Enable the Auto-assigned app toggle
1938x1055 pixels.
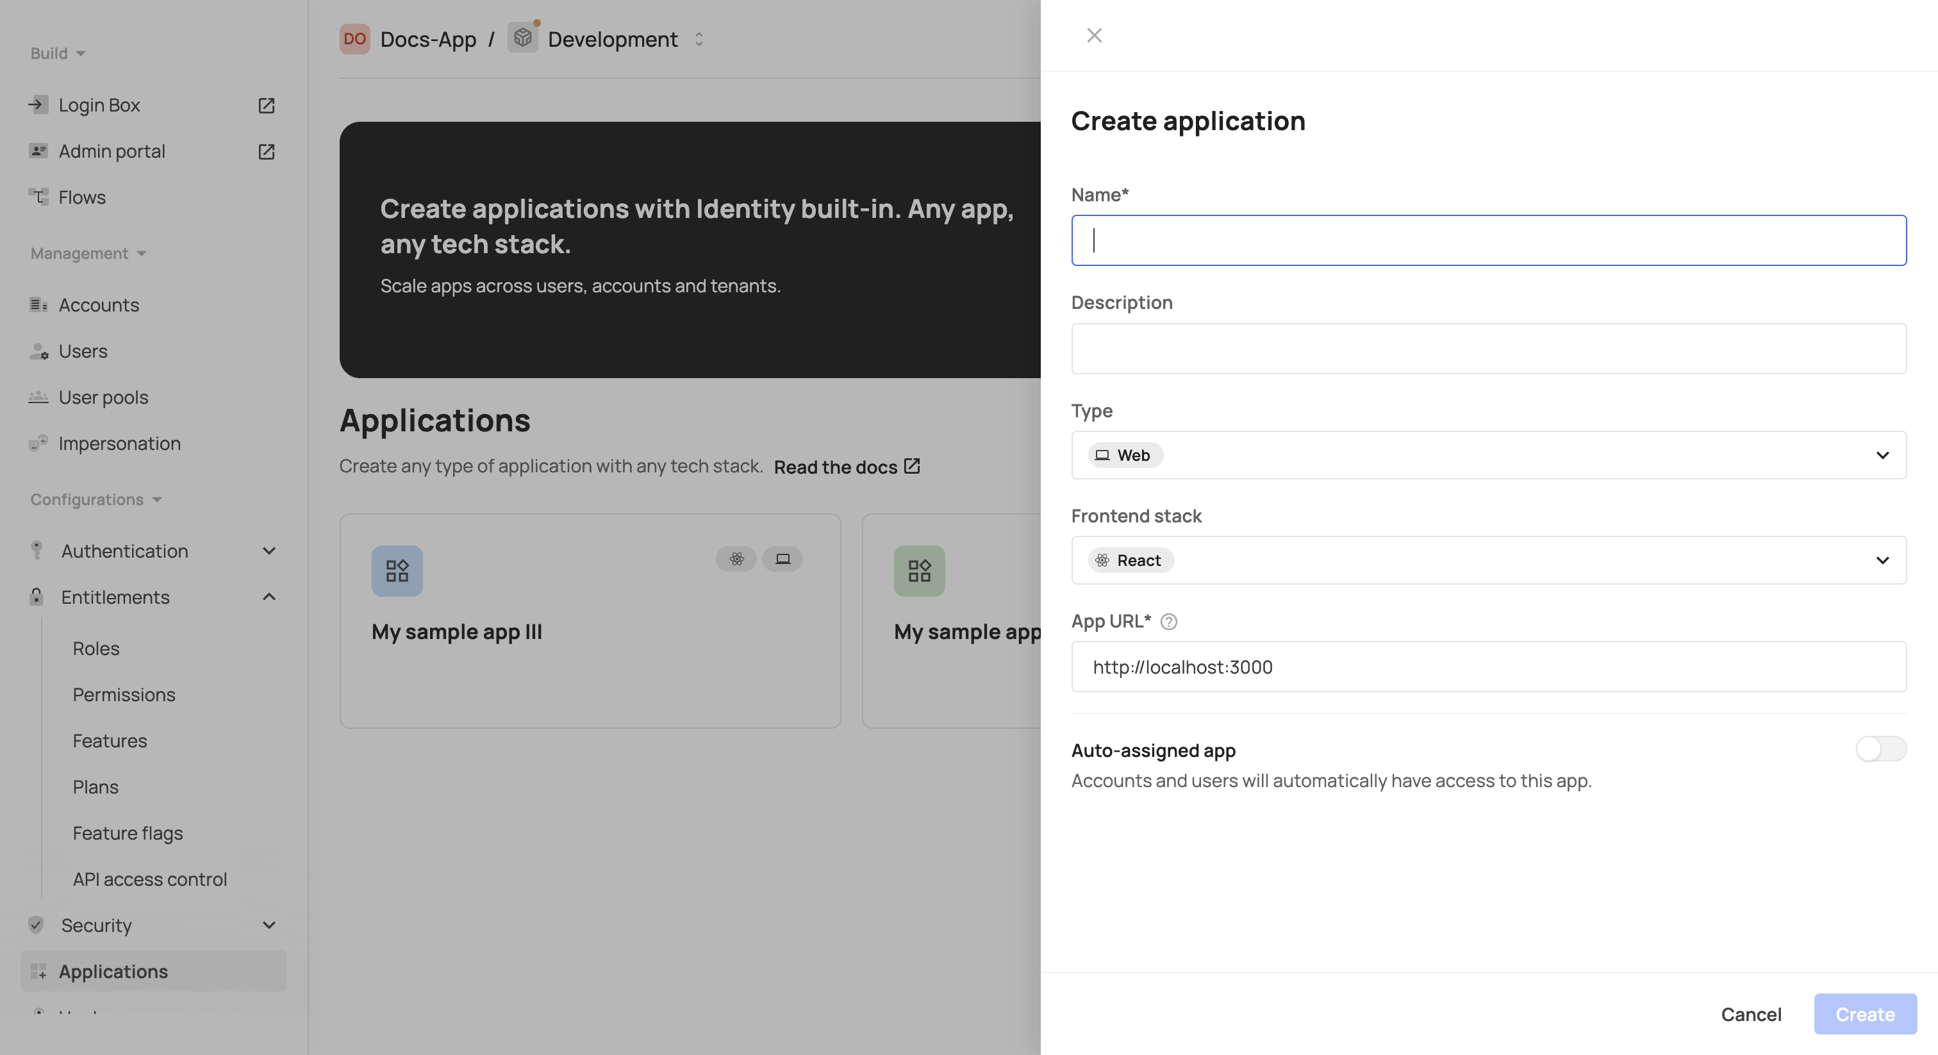(x=1880, y=749)
